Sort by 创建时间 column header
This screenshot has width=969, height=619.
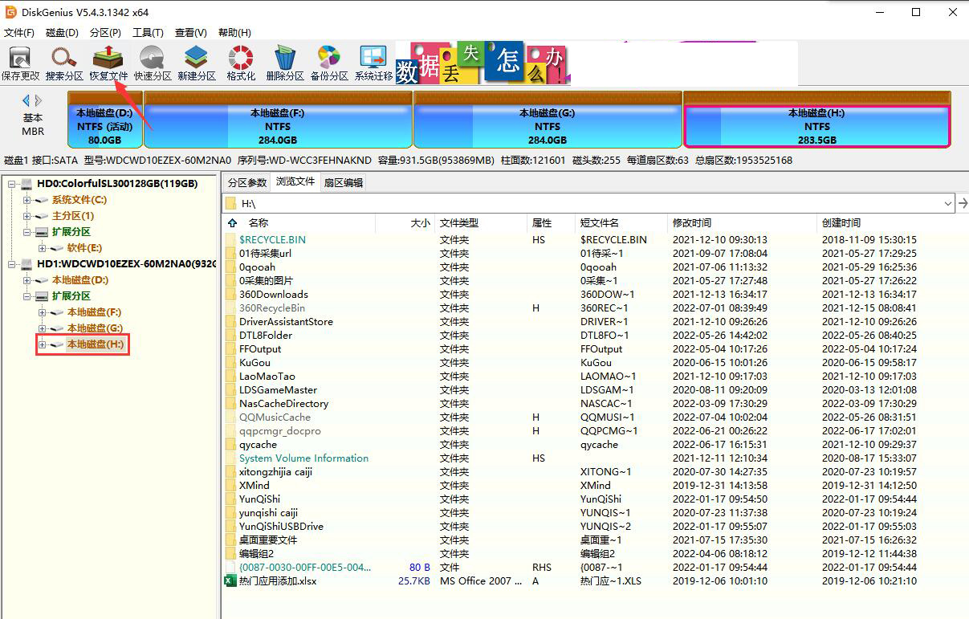tap(892, 223)
